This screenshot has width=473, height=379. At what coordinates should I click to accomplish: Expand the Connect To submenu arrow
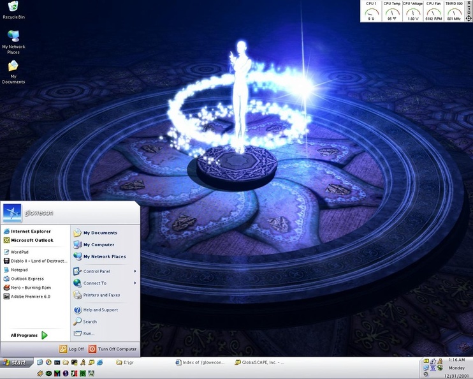click(x=135, y=283)
